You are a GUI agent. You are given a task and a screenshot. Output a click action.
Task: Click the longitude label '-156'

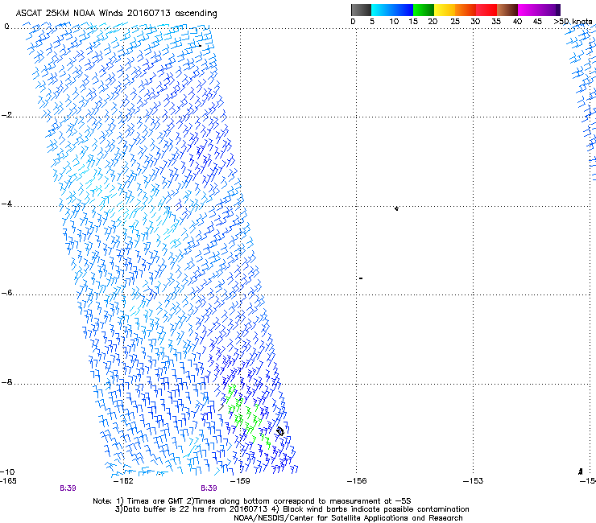point(357,481)
